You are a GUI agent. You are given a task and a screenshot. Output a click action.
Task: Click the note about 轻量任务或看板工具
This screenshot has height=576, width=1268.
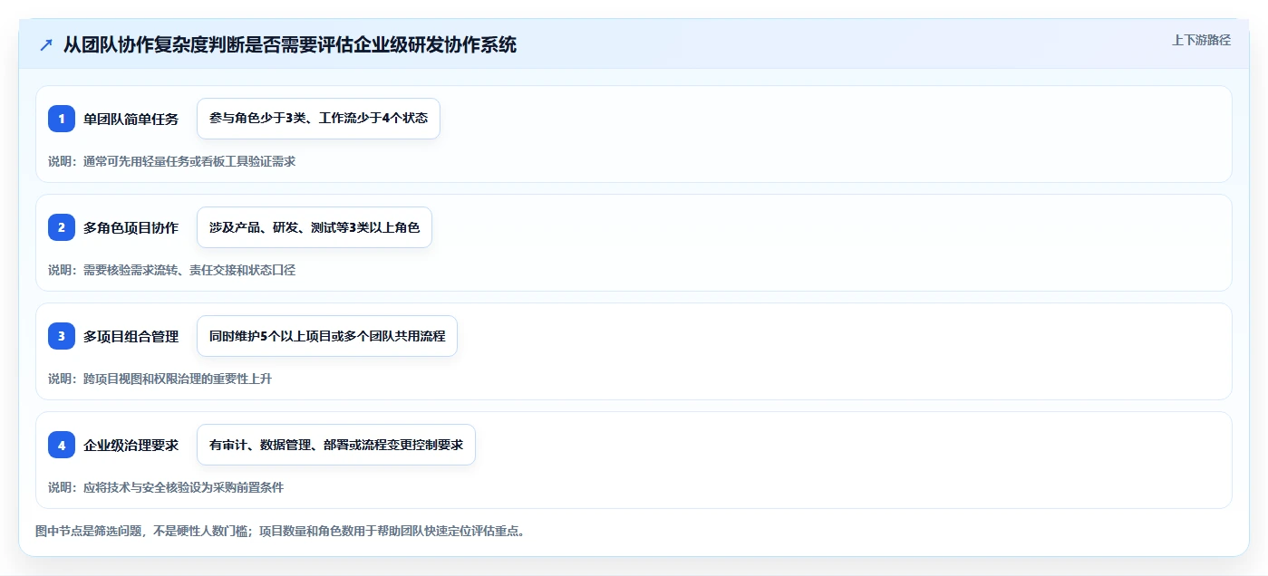click(171, 161)
